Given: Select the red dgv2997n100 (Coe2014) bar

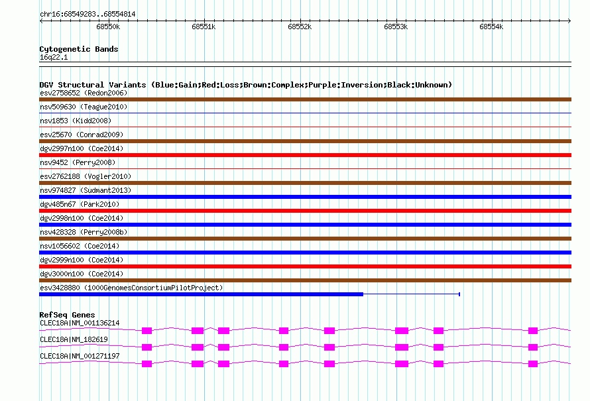Looking at the screenshot, I should (x=305, y=155).
